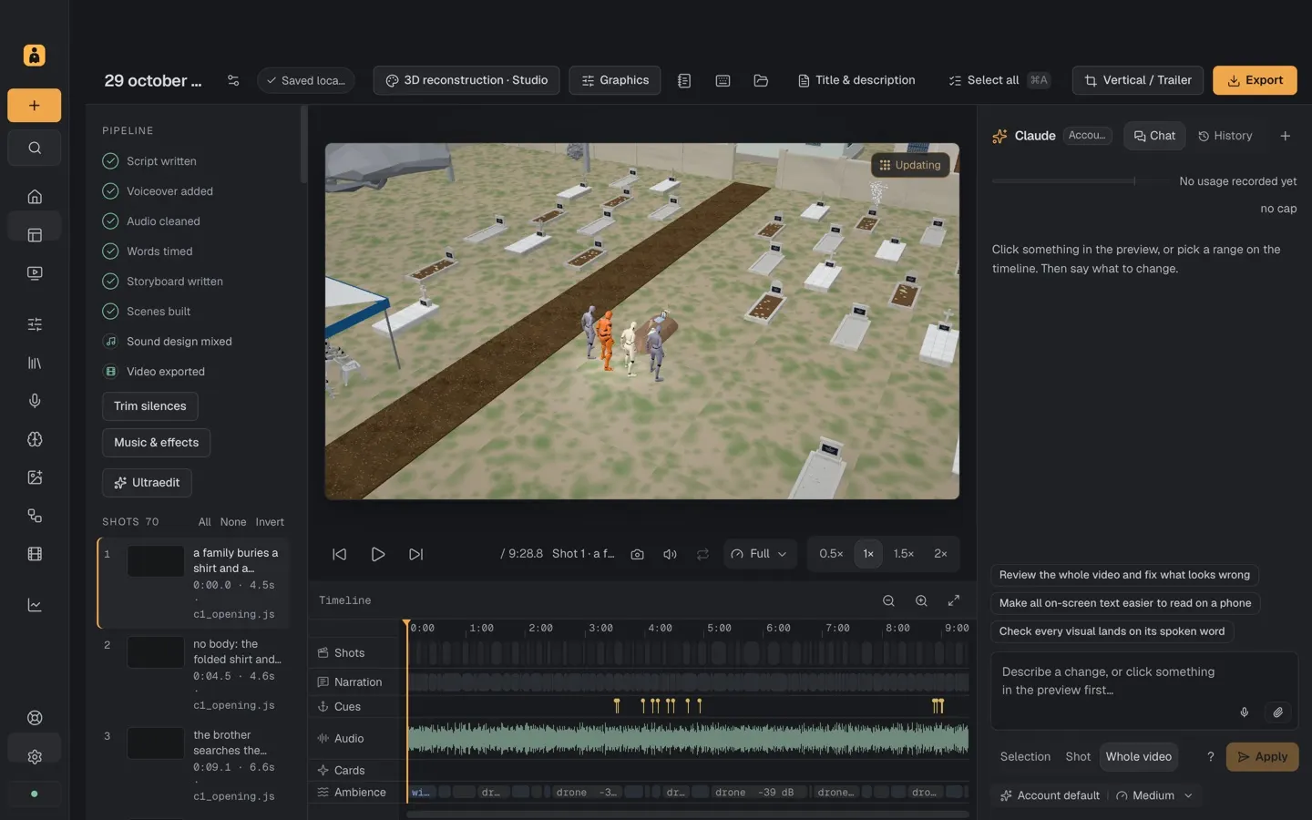Open the library icon in sidebar

coord(35,363)
